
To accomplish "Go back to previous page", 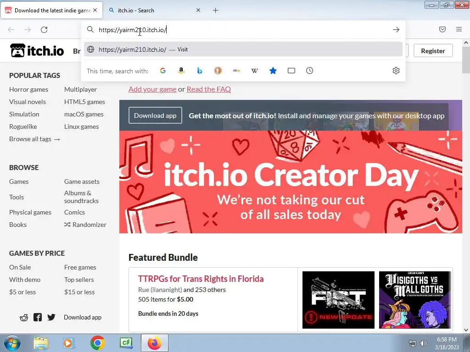I will [11, 30].
